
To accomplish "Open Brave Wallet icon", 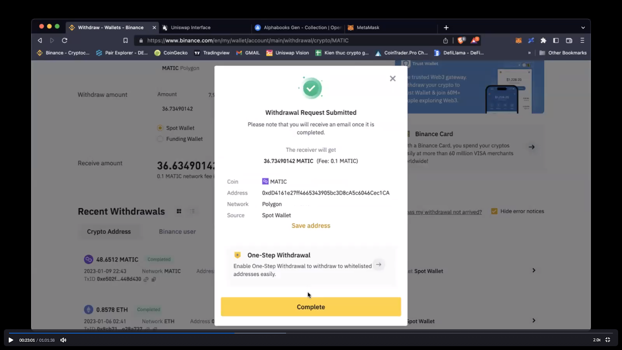I will point(569,40).
